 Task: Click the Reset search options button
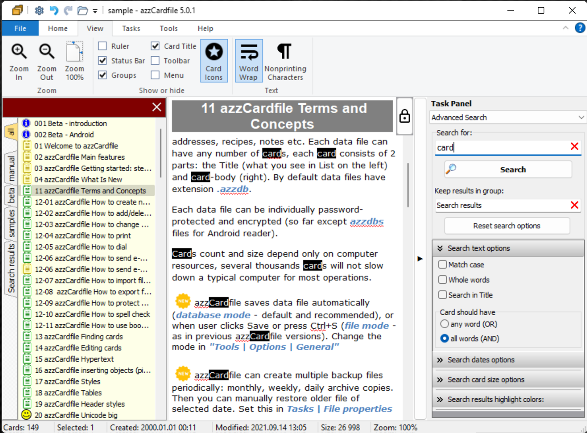pyautogui.click(x=507, y=226)
